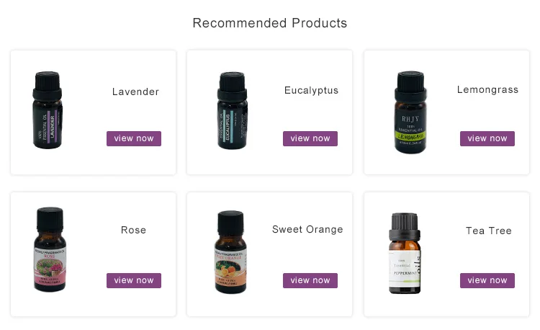Image resolution: width=540 pixels, height=330 pixels.
Task: Click the Rose fragrance oil bottle image
Action: click(50, 249)
